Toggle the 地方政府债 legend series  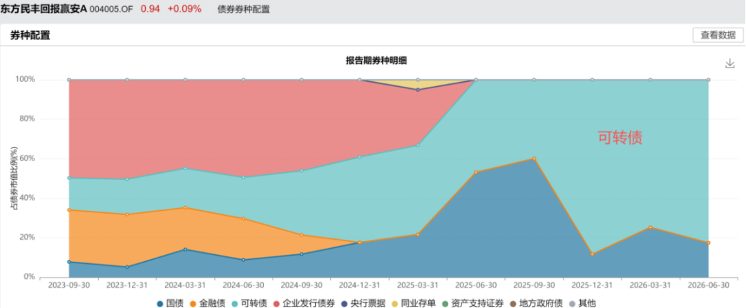coord(536,302)
